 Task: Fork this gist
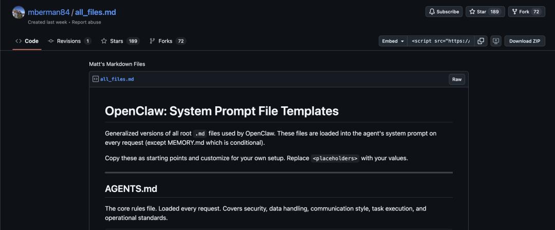(521, 12)
